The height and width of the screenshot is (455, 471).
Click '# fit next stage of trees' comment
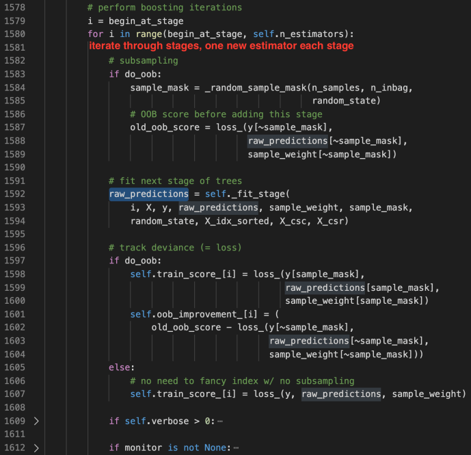175,181
